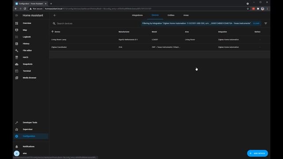This screenshot has width=283, height=159.
Task: Navigate back with browser back arrow
Action: (x=16, y=9)
